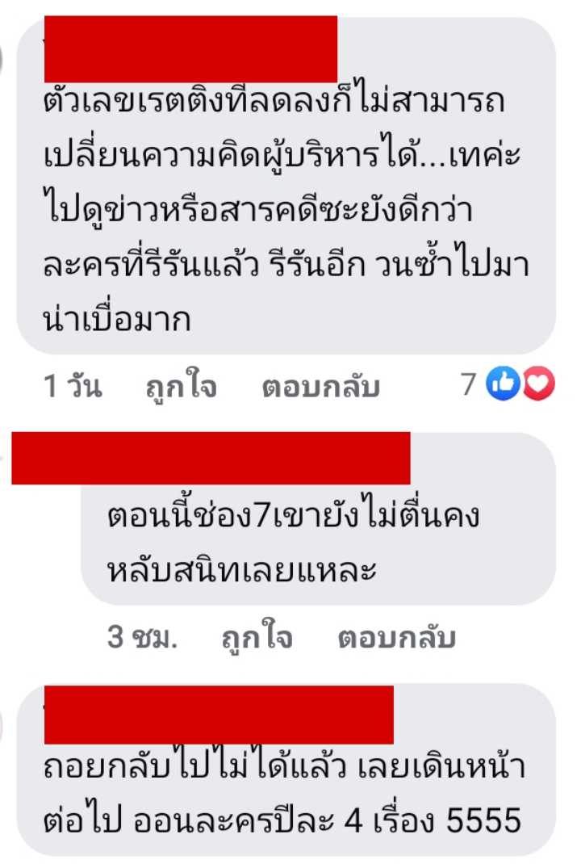Reply to the comment posted 3 ชม. ago
This screenshot has width=581, height=864.
(x=396, y=638)
